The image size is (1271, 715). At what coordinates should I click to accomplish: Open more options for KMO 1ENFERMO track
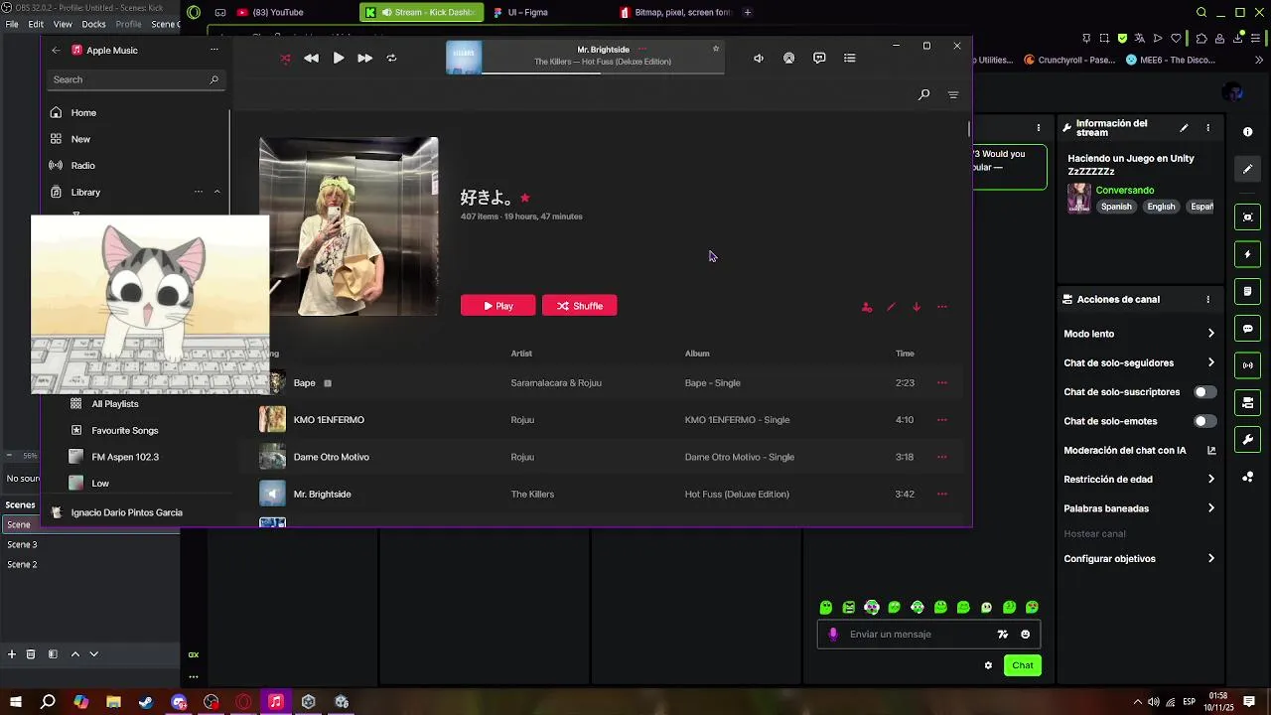(x=942, y=420)
